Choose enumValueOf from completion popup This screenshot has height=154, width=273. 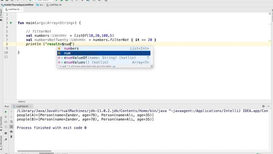point(104,58)
